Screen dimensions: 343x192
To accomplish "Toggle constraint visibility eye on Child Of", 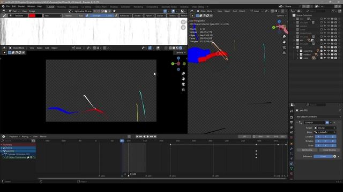I will point(327,123).
